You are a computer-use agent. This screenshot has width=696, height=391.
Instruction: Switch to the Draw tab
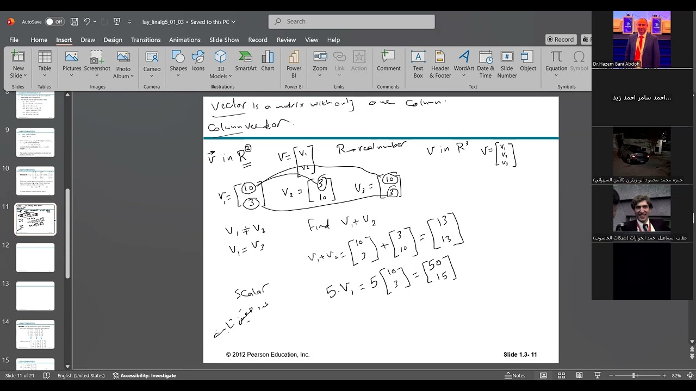point(88,40)
